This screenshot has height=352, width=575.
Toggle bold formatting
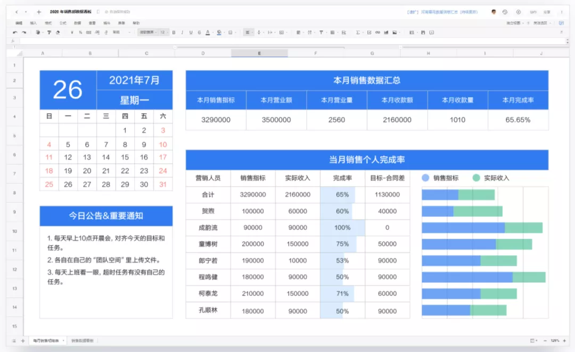(174, 32)
